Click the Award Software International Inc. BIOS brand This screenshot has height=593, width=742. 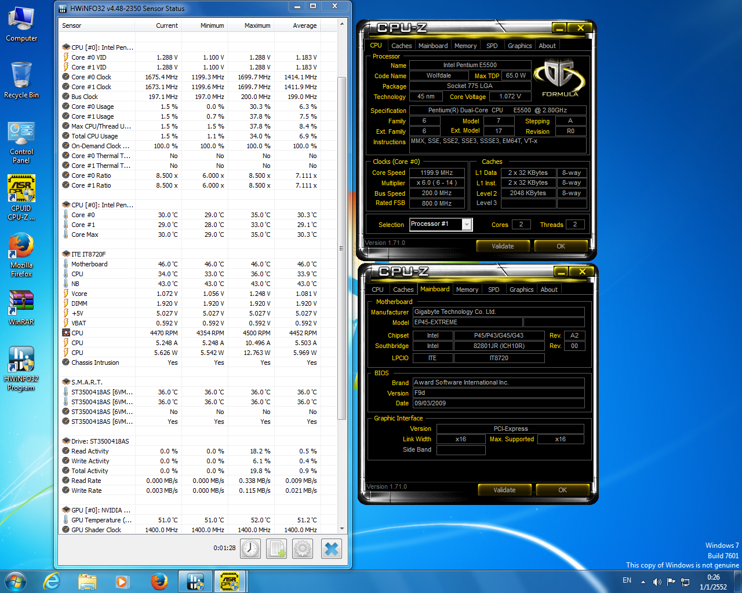pyautogui.click(x=499, y=383)
